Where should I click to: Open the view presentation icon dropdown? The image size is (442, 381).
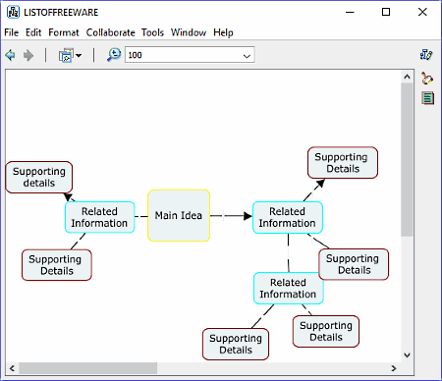[70, 55]
